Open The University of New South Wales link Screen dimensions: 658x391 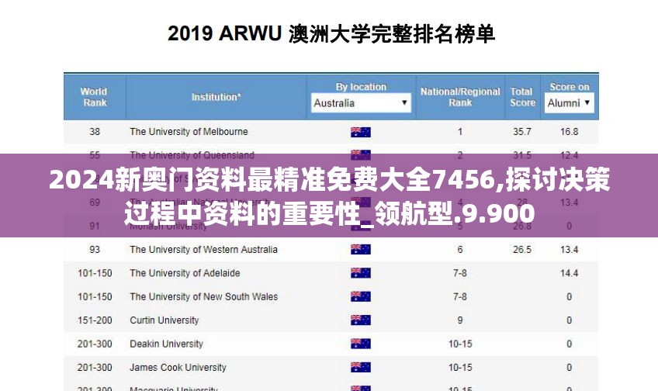(203, 296)
